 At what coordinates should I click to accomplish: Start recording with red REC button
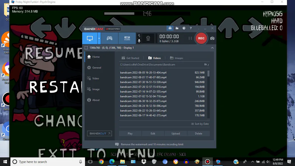pos(201,38)
